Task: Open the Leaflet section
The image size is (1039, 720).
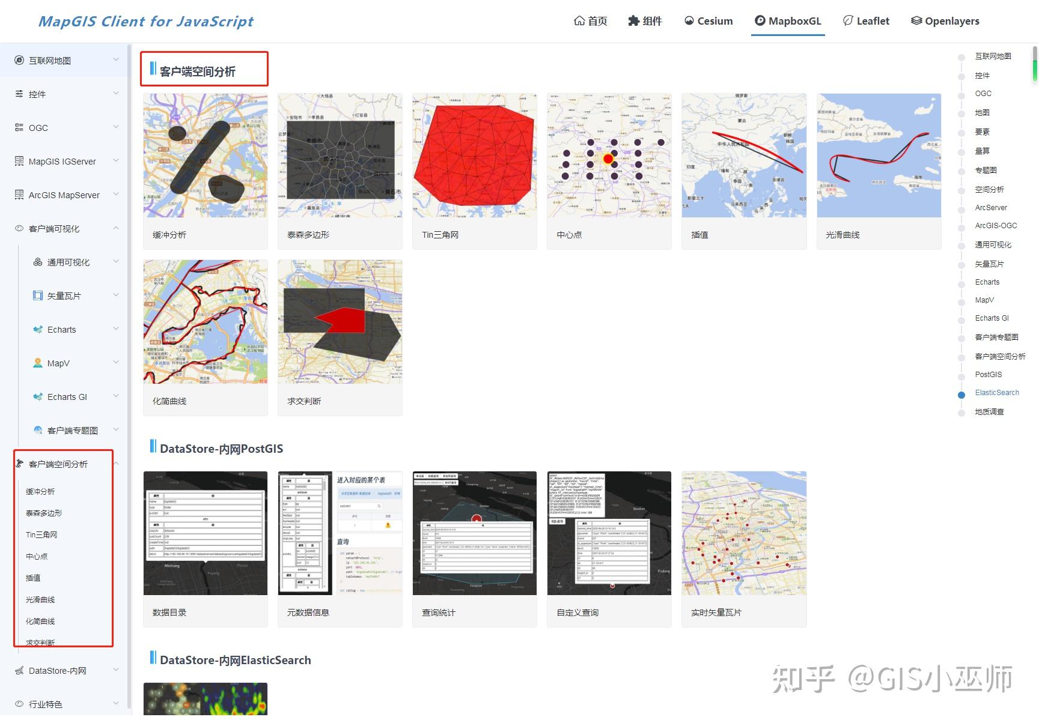Action: (x=866, y=20)
